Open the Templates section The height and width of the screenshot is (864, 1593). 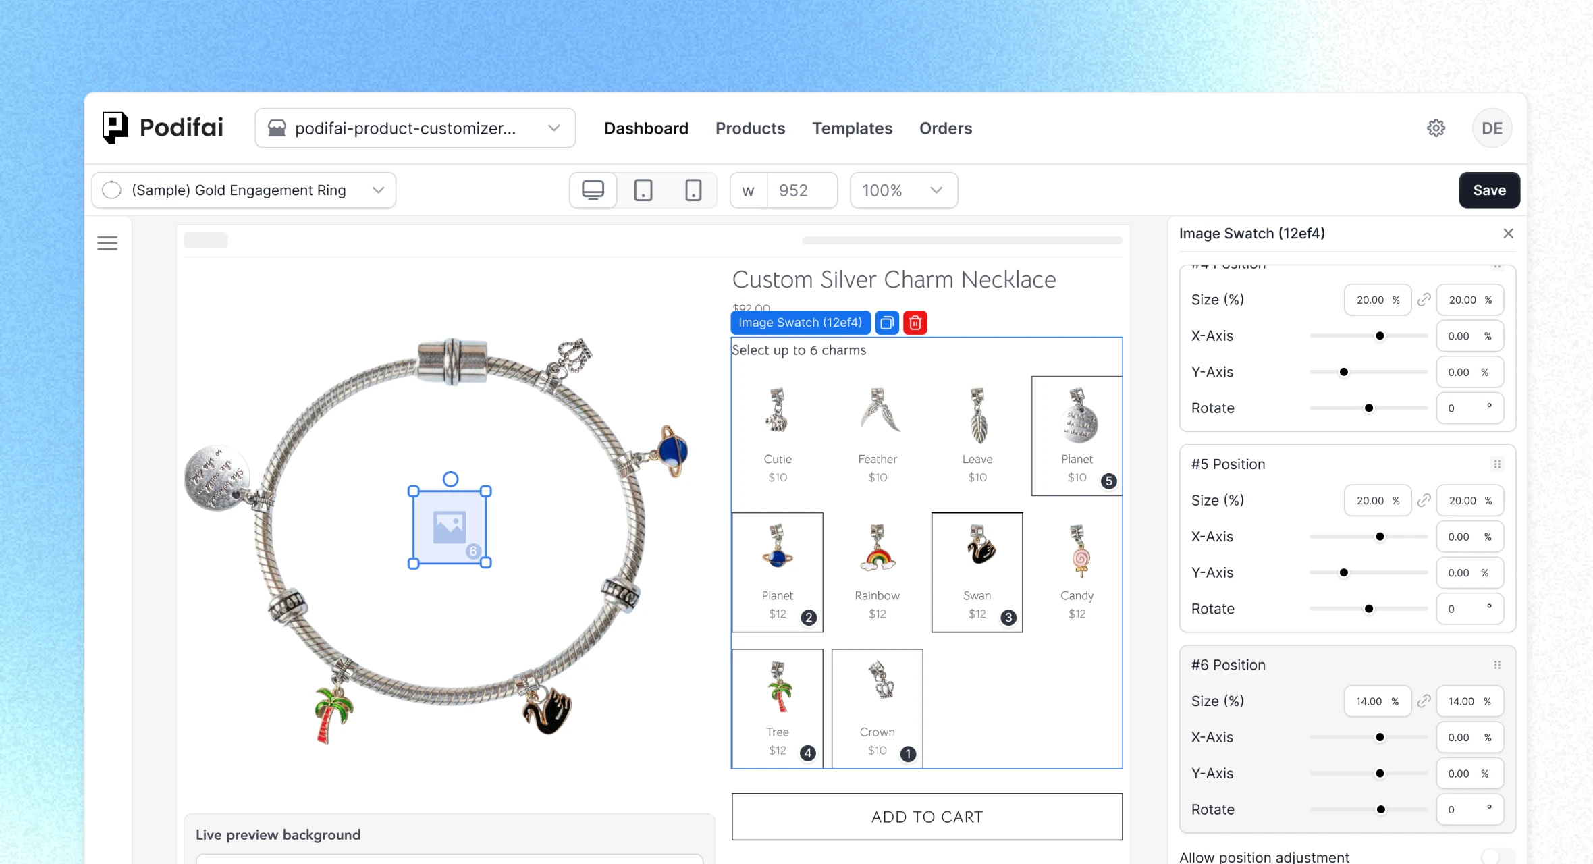(852, 128)
